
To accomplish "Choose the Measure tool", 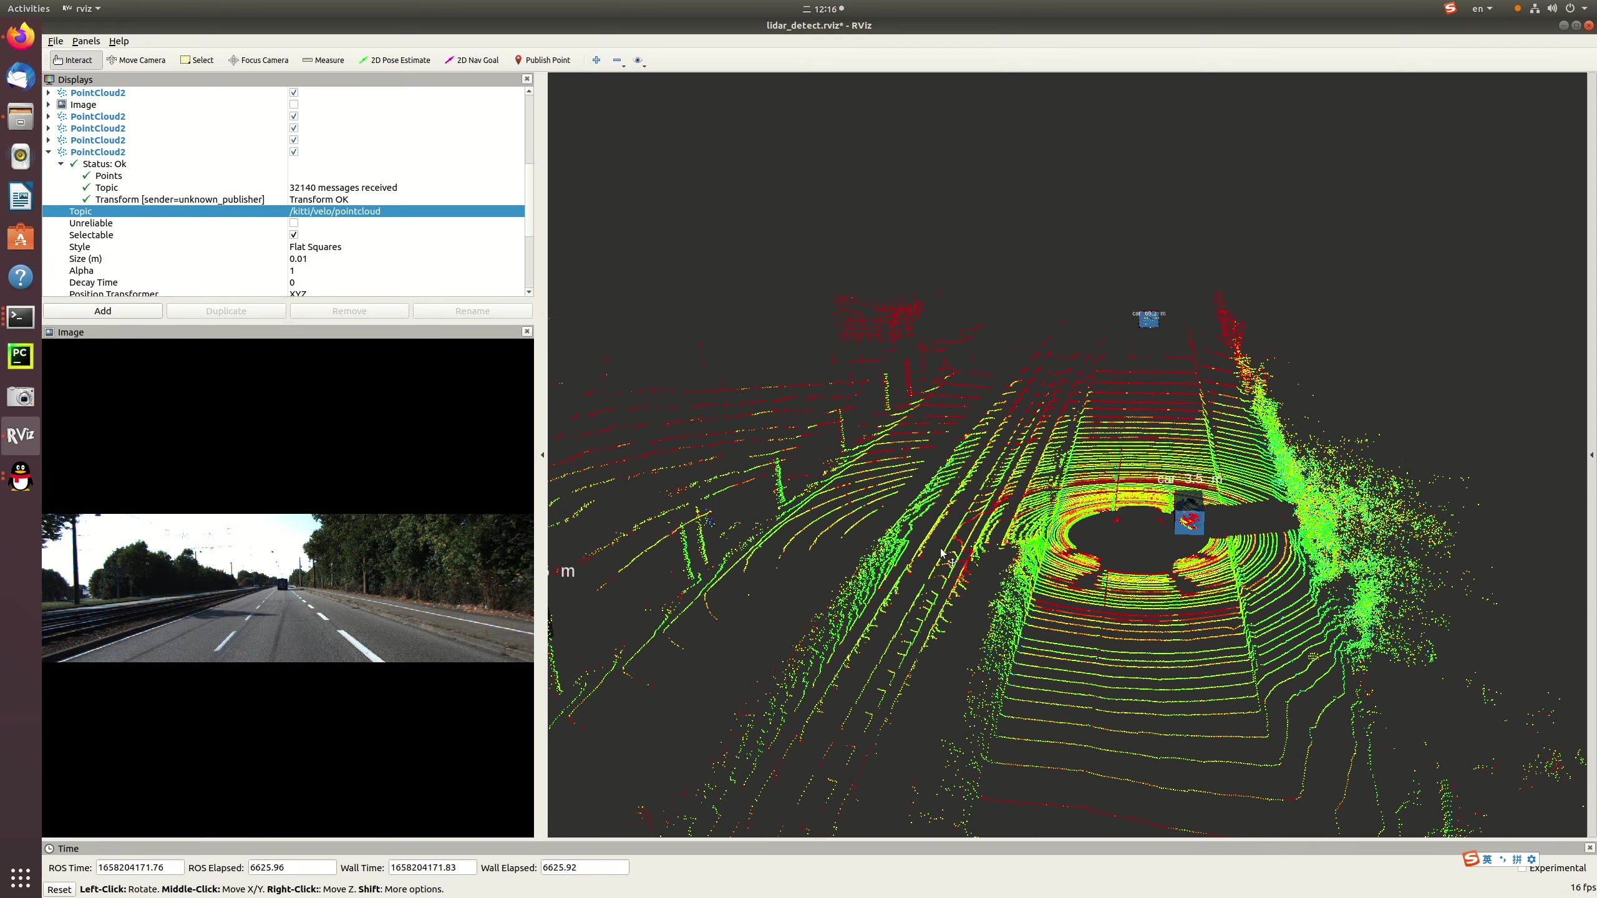I will 323,60.
